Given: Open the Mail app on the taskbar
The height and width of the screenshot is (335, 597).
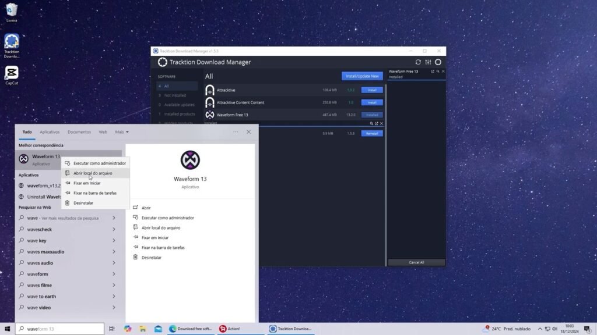Looking at the screenshot, I should 159,329.
